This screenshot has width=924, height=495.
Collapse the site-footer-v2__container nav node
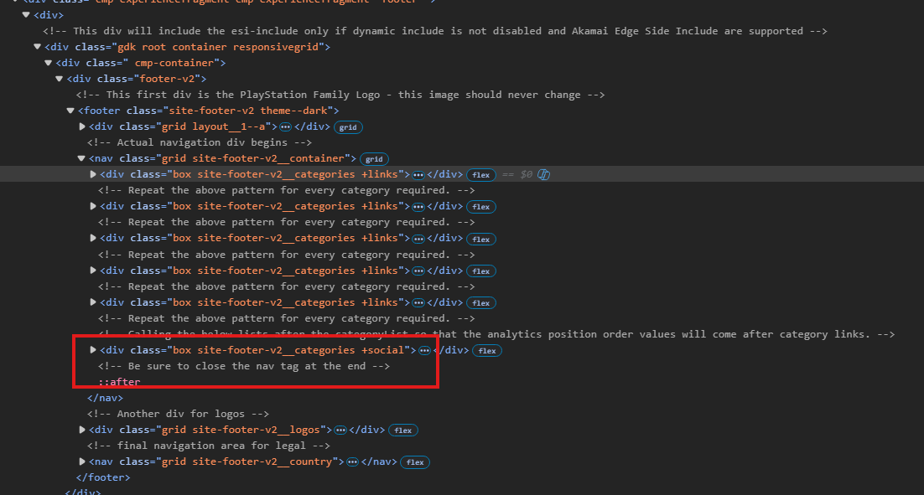(81, 158)
